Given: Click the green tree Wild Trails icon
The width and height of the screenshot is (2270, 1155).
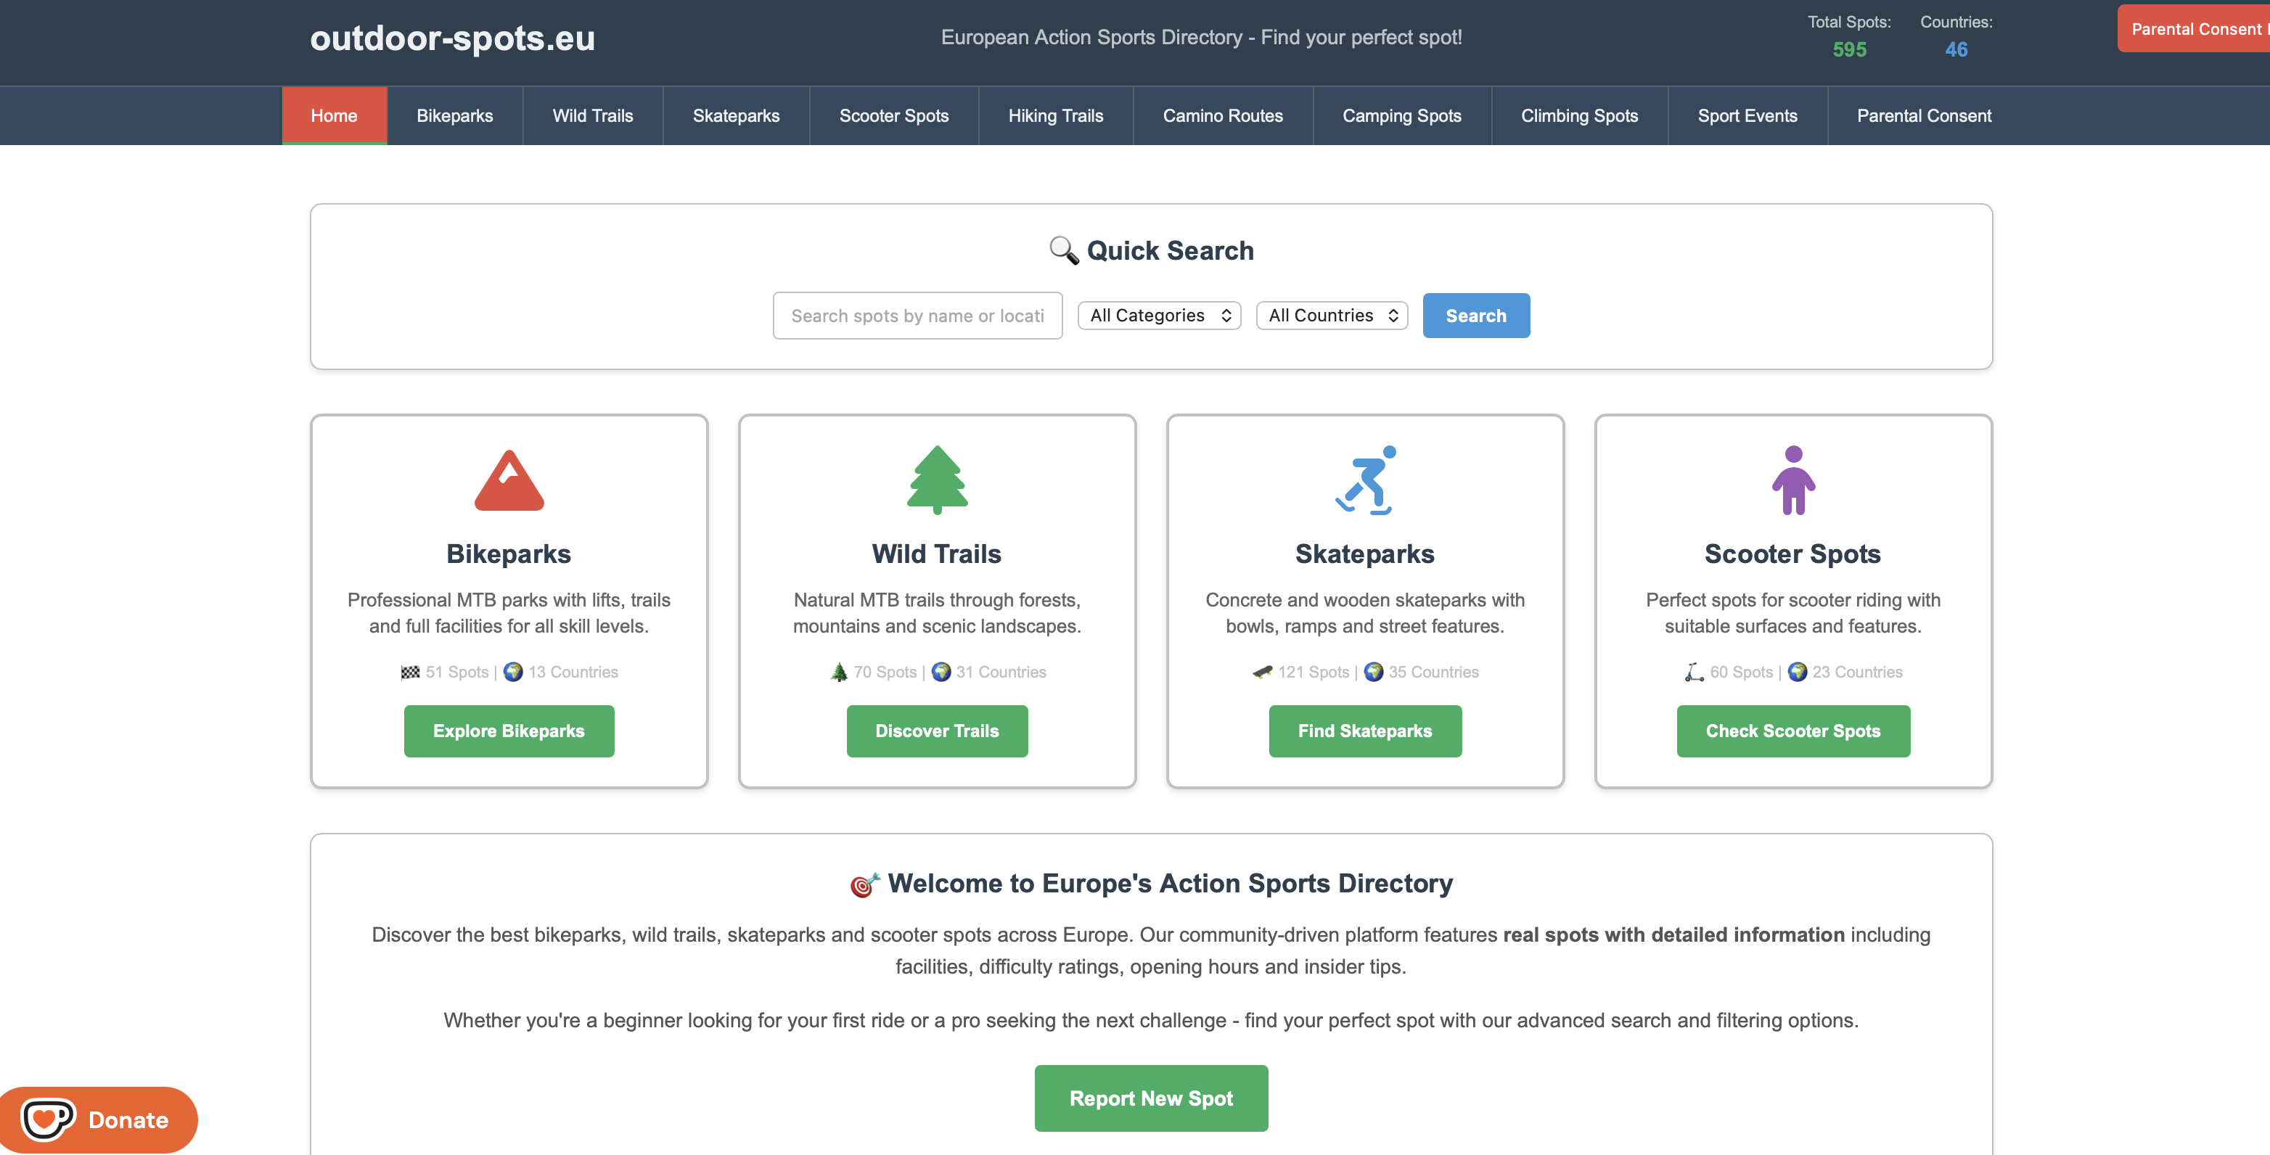Looking at the screenshot, I should point(937,480).
